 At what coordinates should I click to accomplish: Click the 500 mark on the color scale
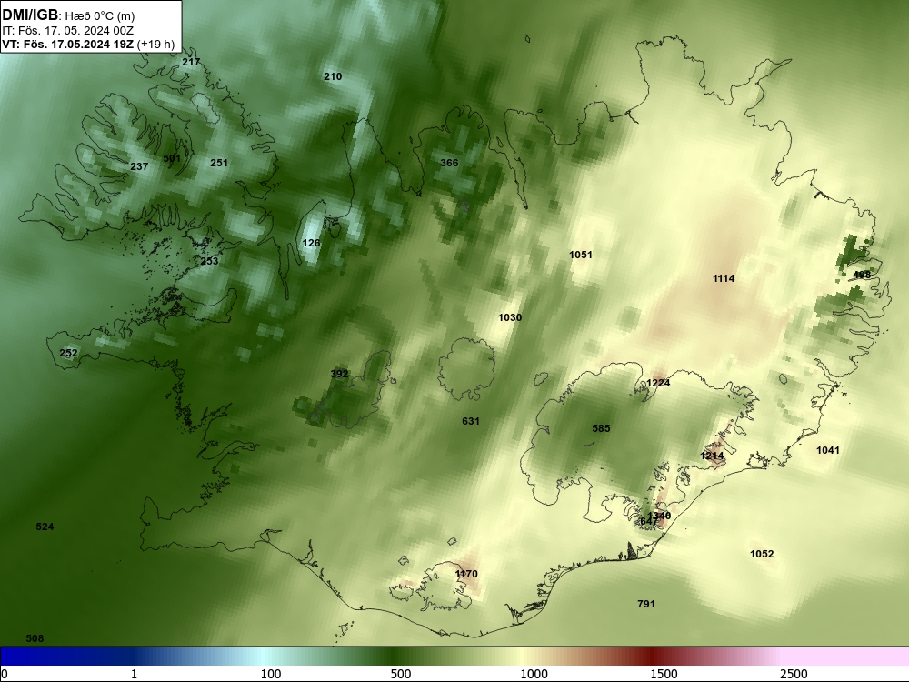coord(401,674)
